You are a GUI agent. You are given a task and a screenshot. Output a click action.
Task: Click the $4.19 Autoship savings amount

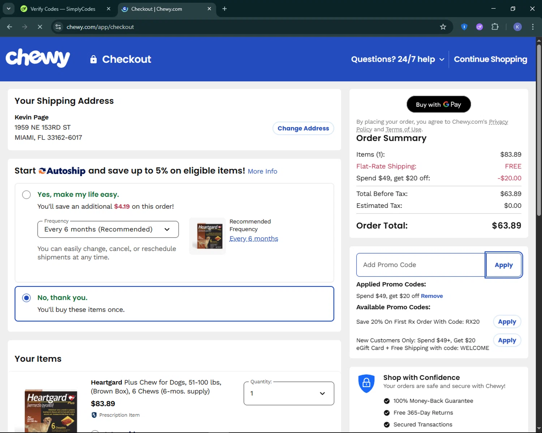pos(122,206)
